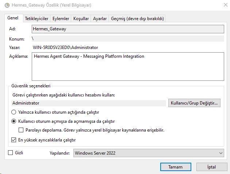Open the Eylemler tab
This screenshot has width=230, height=174.
pyautogui.click(x=61, y=19)
